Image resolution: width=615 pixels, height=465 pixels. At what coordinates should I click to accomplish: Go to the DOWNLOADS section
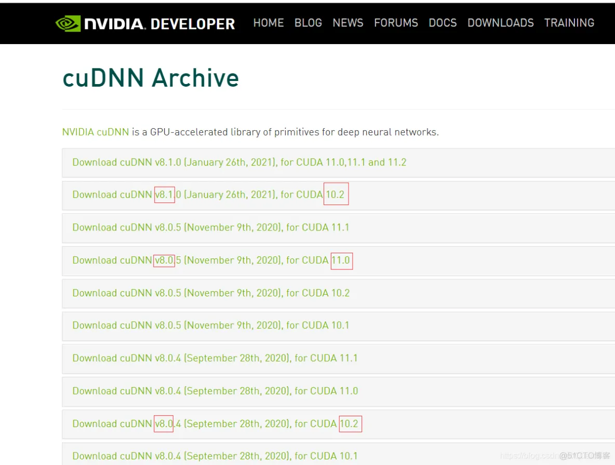501,23
